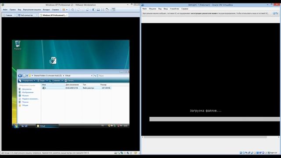281x158 pixels.
Task: Click the Virtual taskbar button in guest
Action: pyautogui.click(x=47, y=126)
